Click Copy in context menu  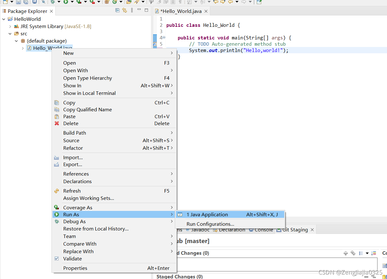pos(114,103)
